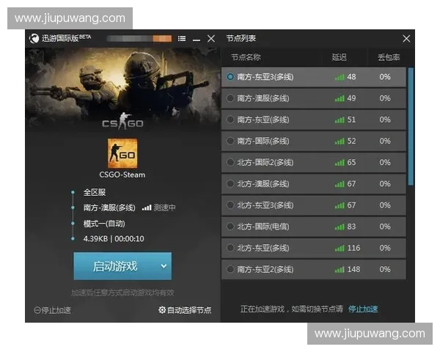Click the node list scrollbar thumb
The width and height of the screenshot is (440, 352).
click(411, 126)
